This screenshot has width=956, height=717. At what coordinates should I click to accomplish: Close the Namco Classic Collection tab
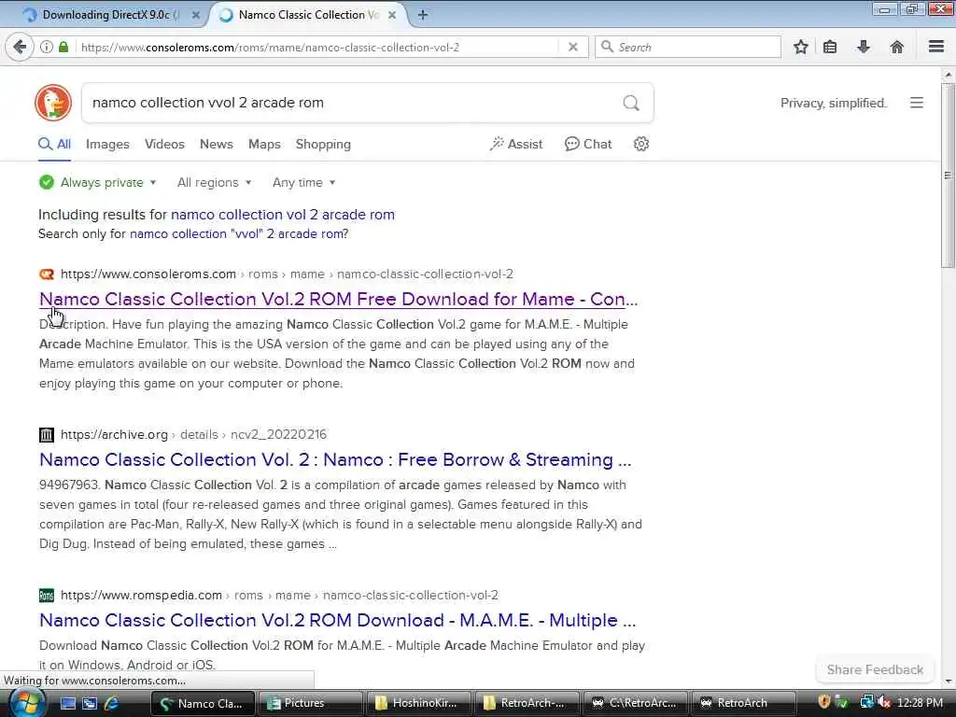point(392,15)
